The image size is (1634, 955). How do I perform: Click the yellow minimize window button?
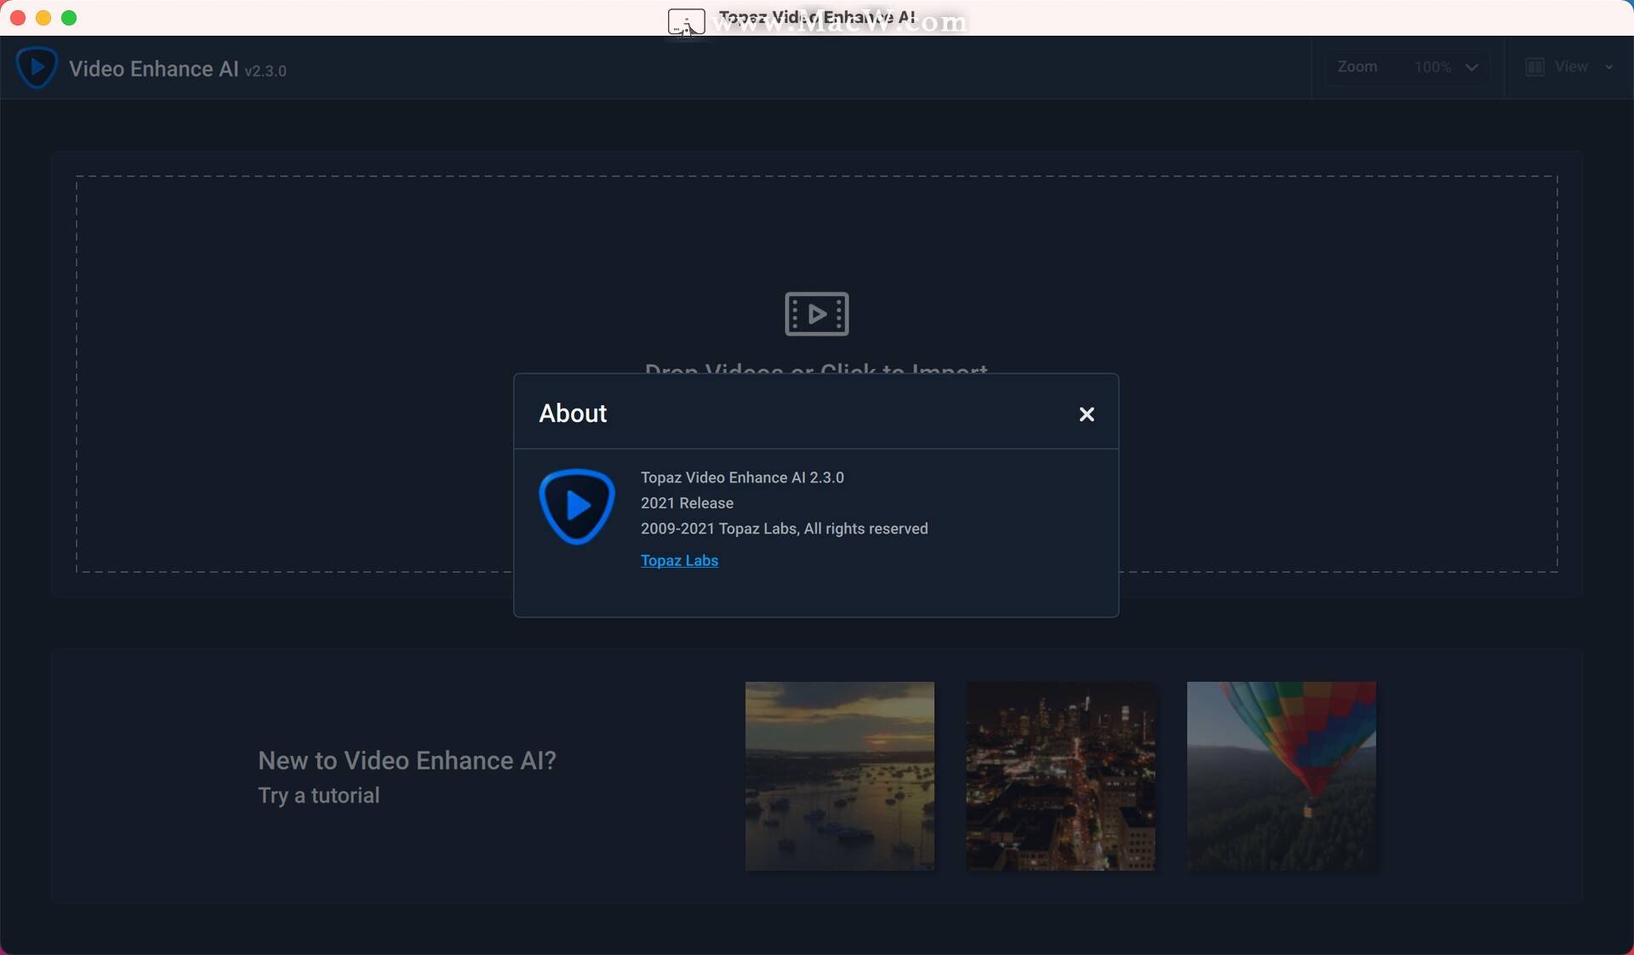coord(43,18)
